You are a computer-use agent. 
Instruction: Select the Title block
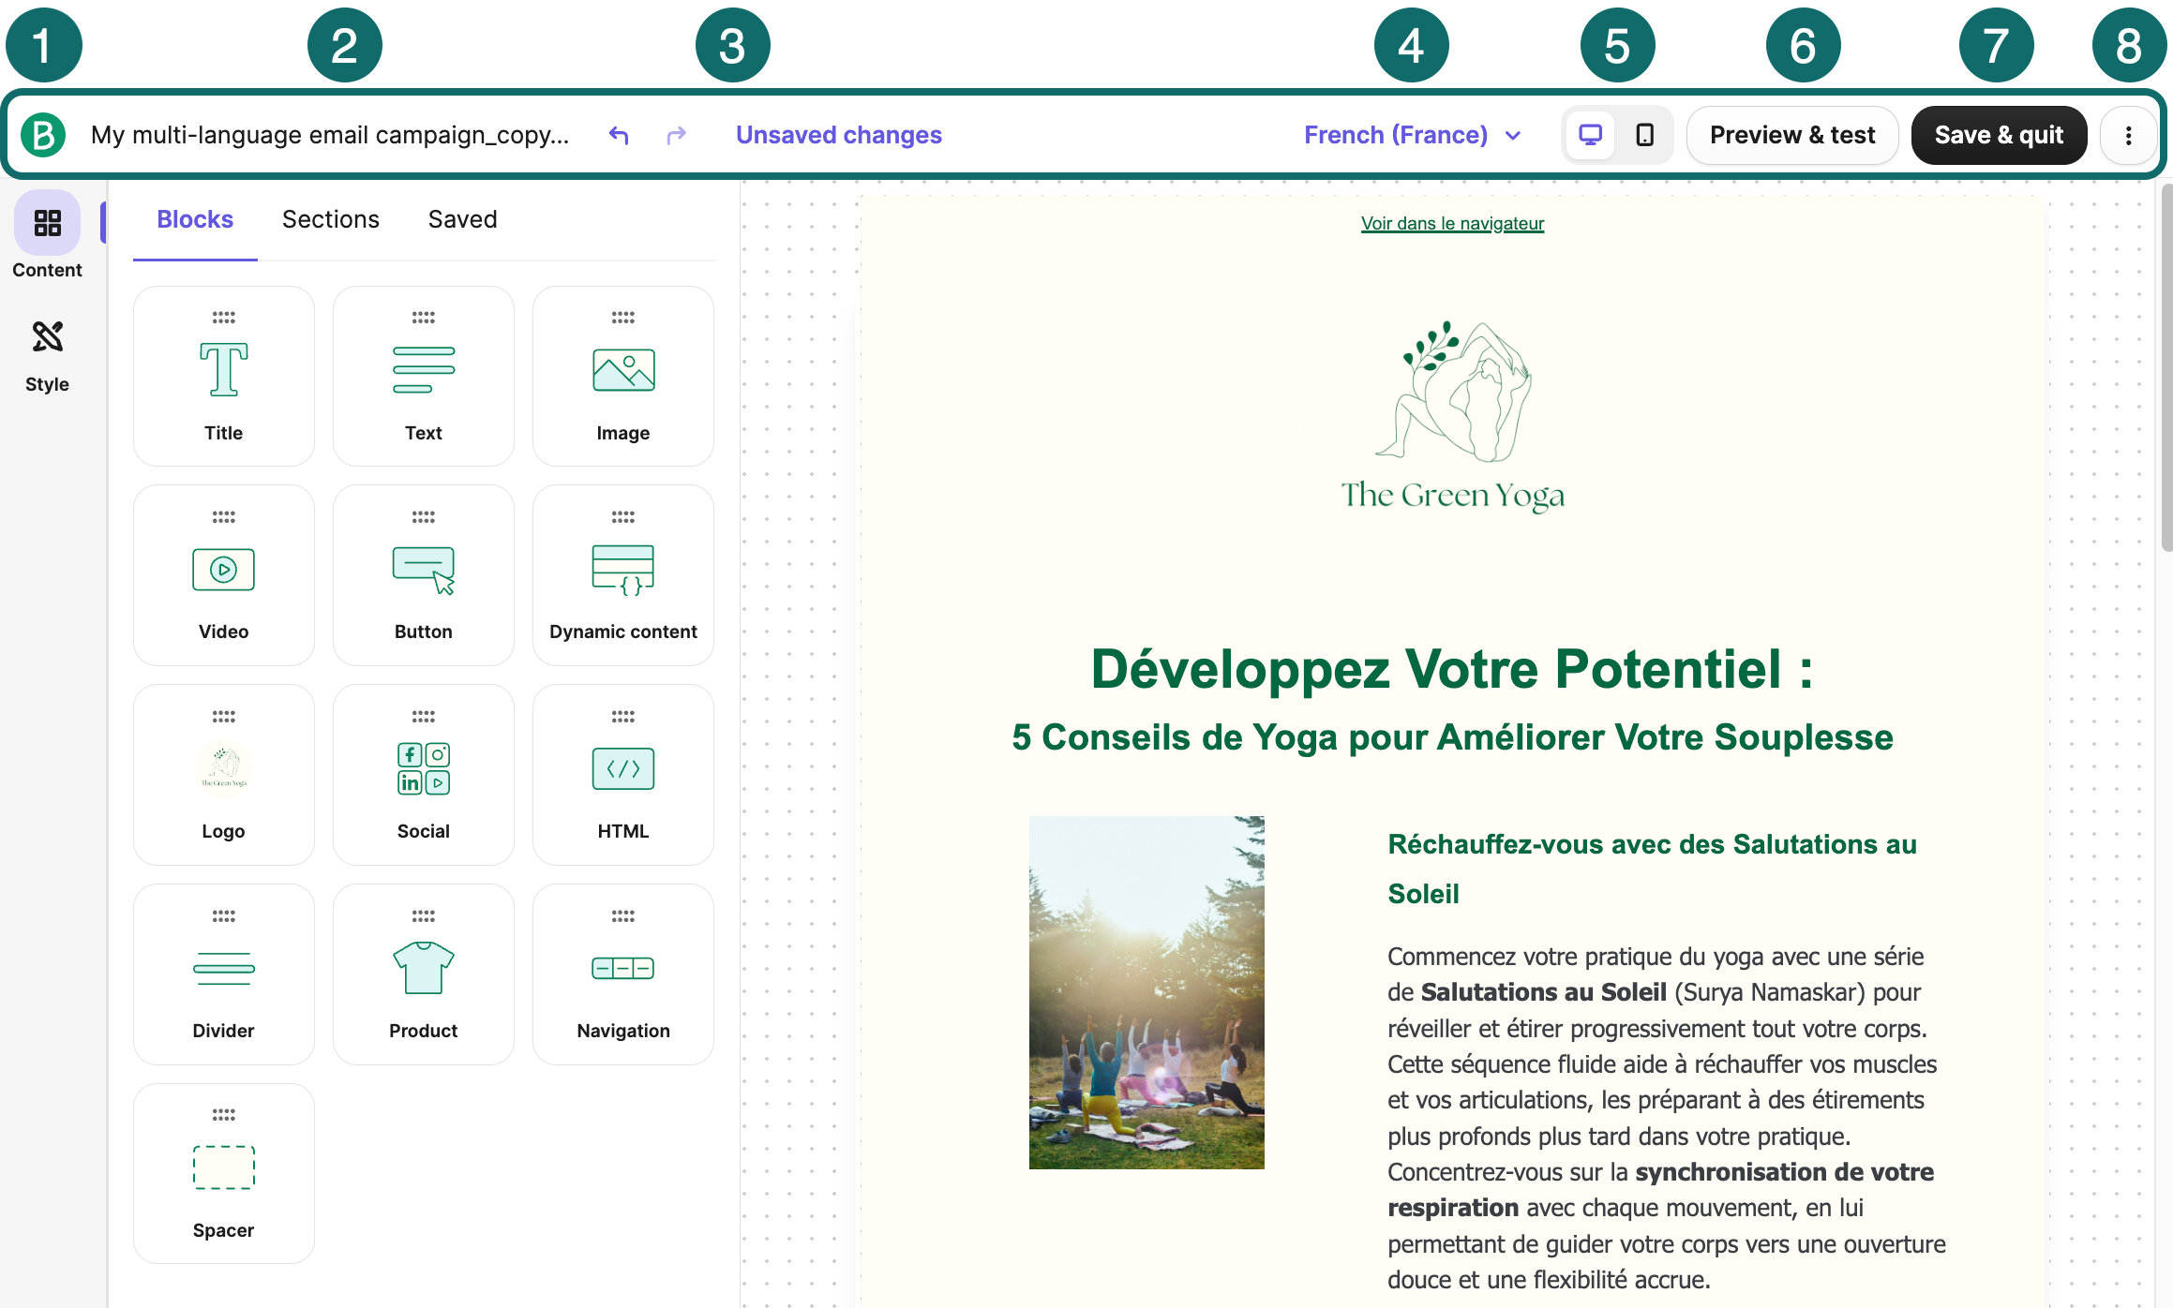223,376
